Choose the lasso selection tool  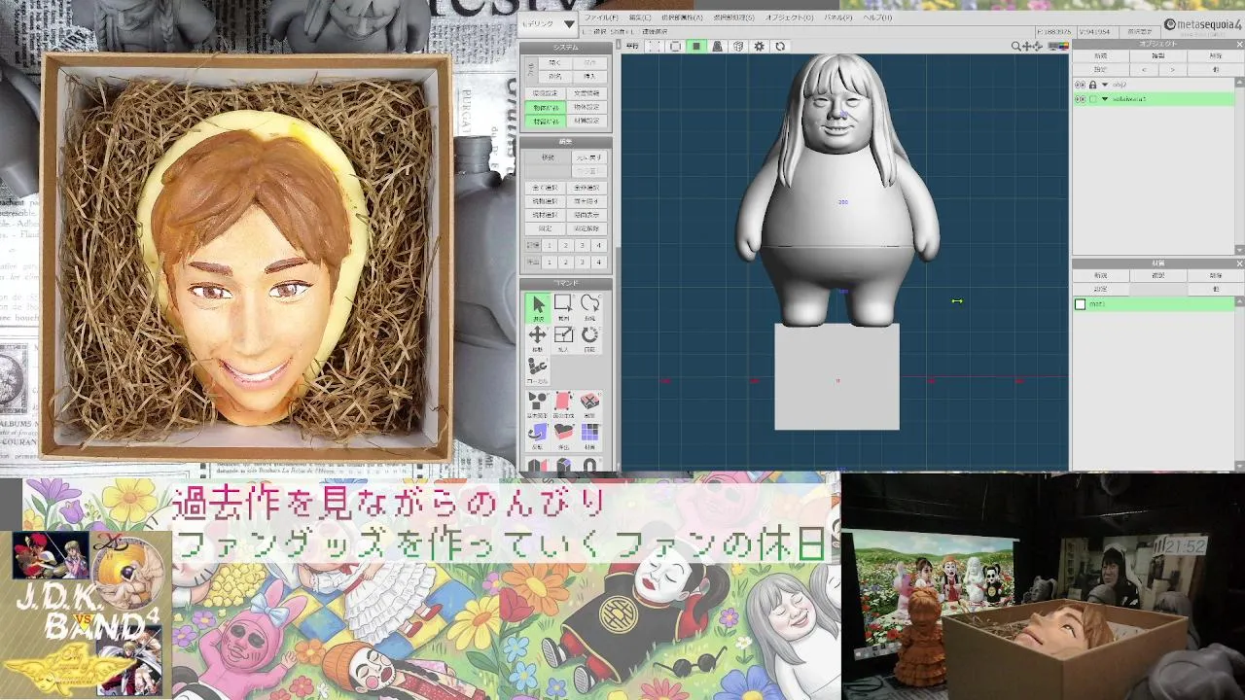[x=589, y=306]
